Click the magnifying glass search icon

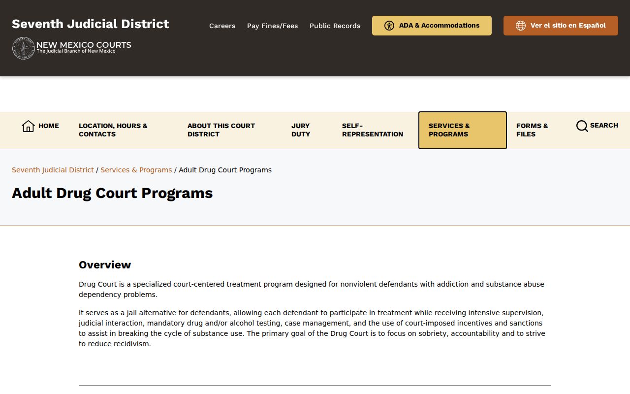pos(582,126)
